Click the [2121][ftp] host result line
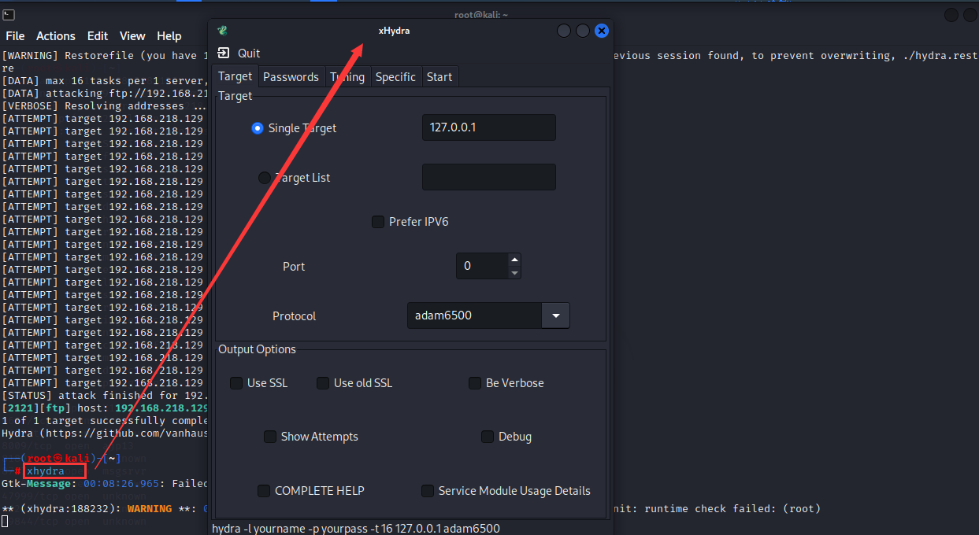 click(x=105, y=408)
